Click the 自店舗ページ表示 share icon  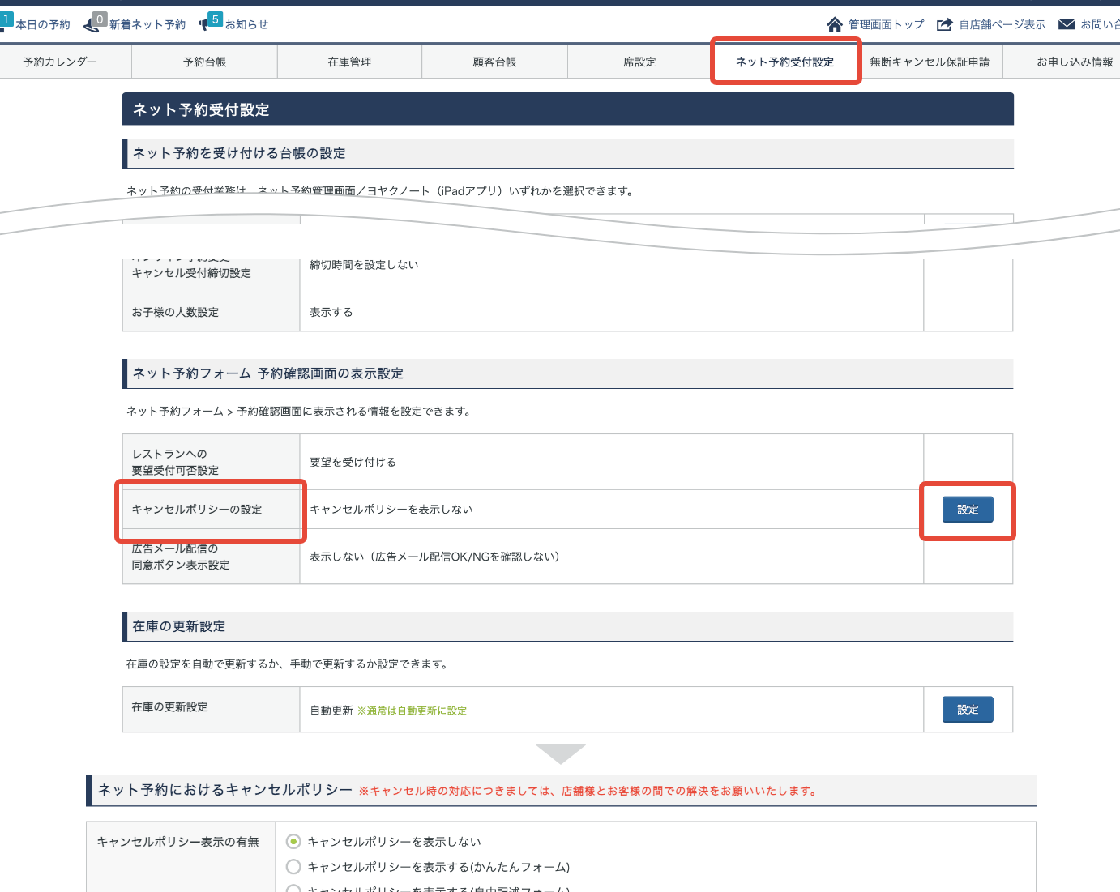click(944, 24)
